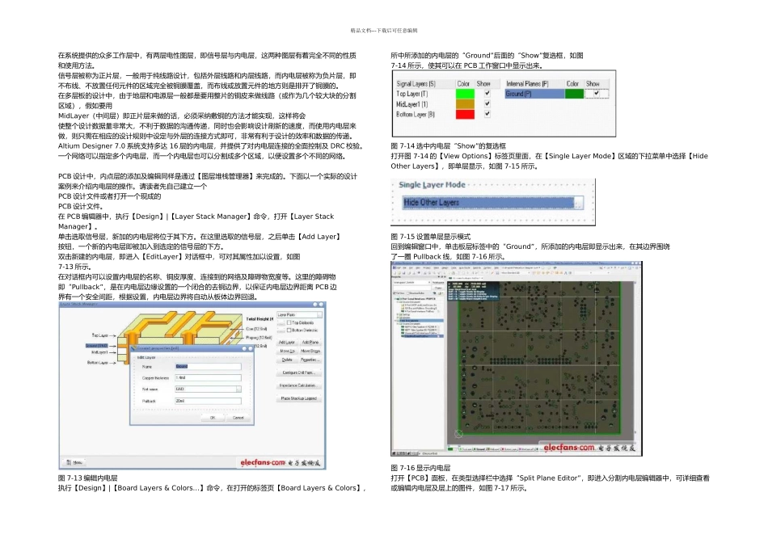The image size is (768, 543).
Task: Click Place Stackup Legend button
Action: click(x=298, y=398)
